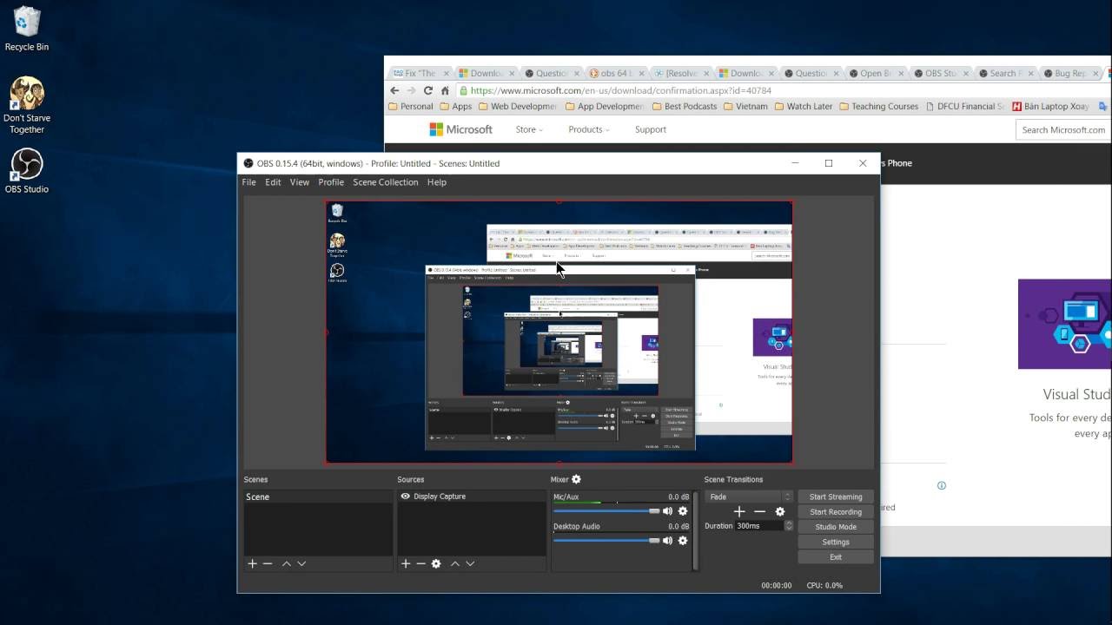Open the DFCU Financial bookmark
The height and width of the screenshot is (625, 1112).
point(964,106)
